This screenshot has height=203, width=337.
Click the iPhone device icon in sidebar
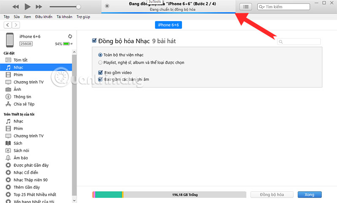click(10, 40)
